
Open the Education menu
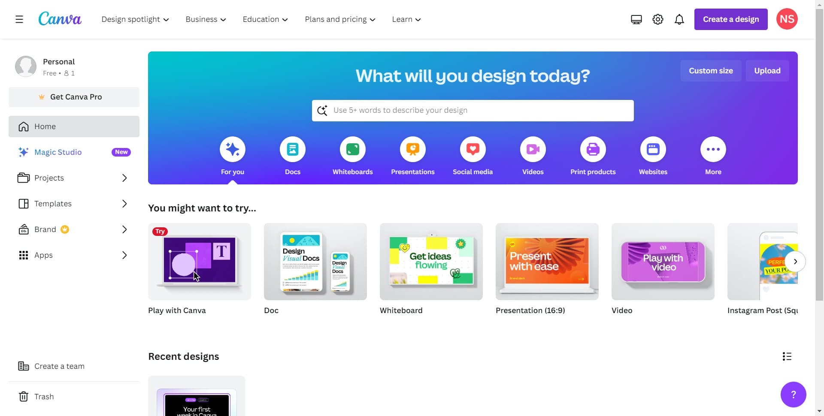tap(264, 19)
